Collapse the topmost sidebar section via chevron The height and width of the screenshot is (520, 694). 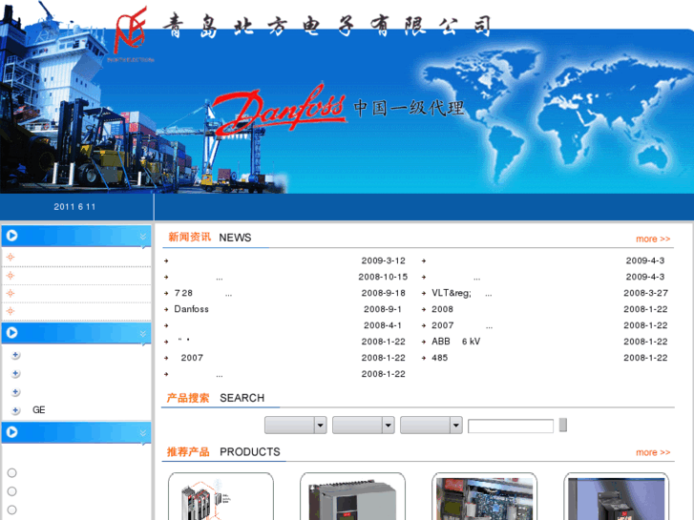(x=143, y=237)
